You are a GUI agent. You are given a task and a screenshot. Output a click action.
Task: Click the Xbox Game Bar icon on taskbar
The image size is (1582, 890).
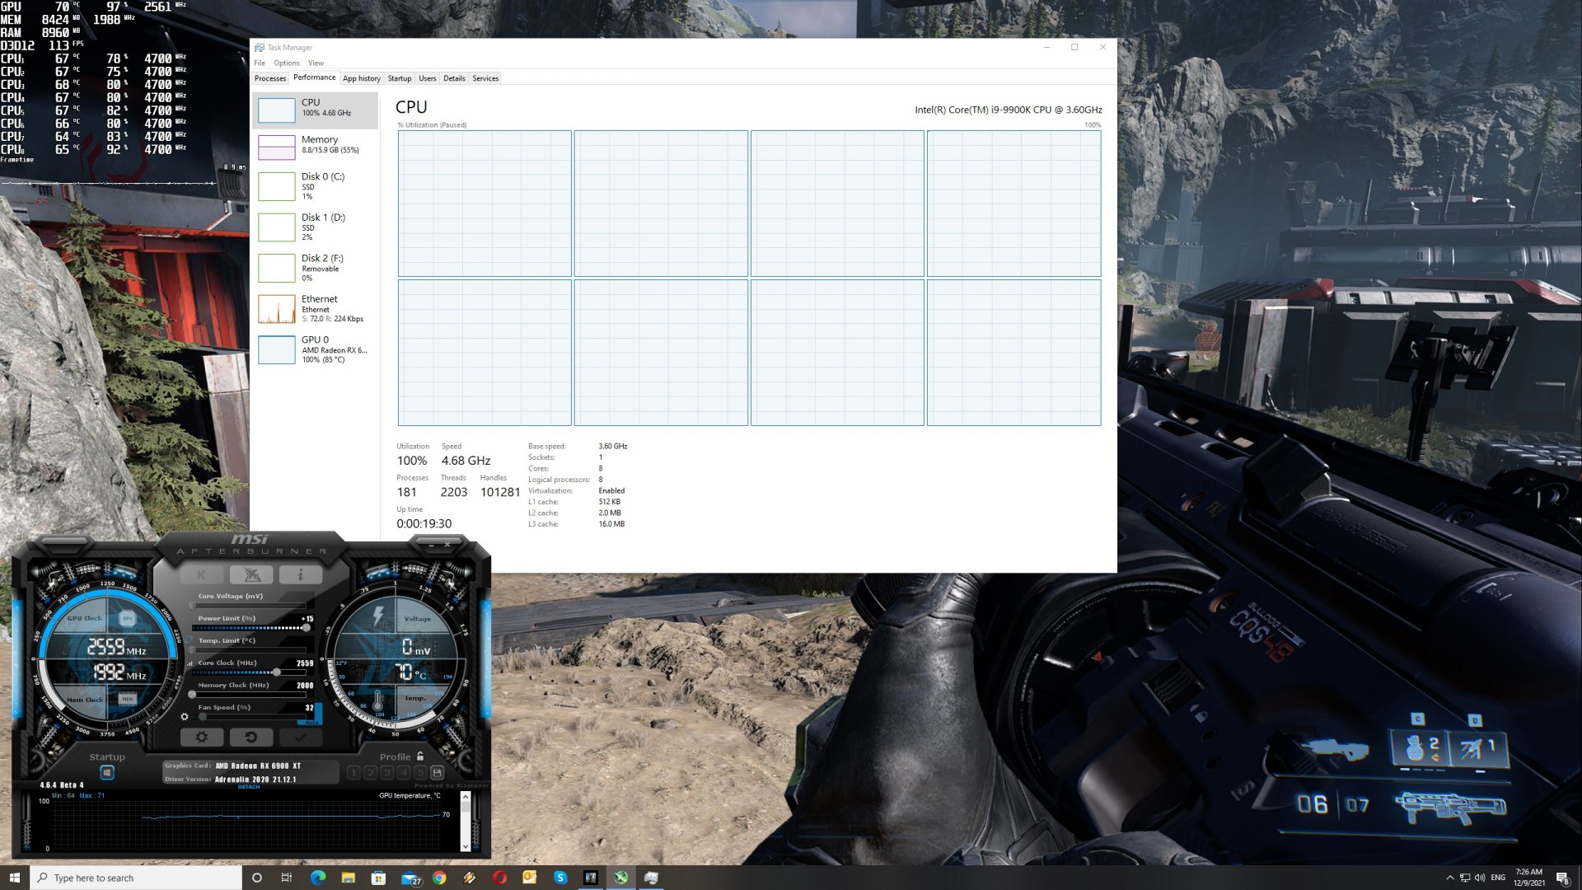pos(621,877)
